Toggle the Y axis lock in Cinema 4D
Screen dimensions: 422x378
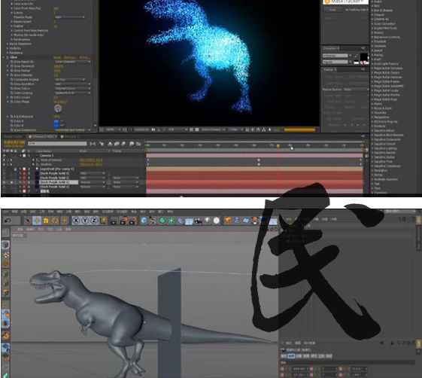[85, 221]
